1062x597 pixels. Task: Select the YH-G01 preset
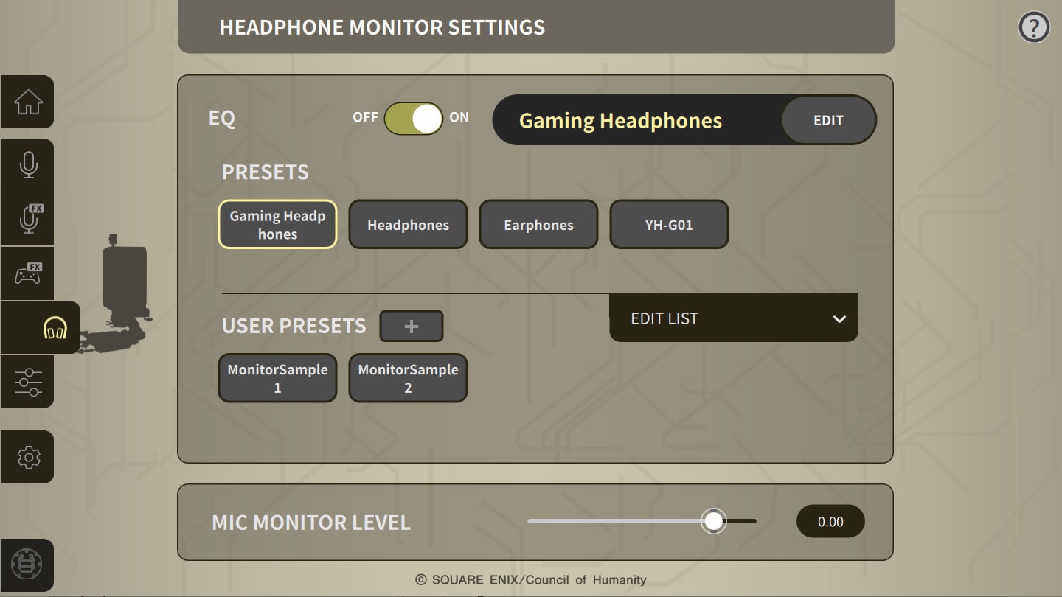(669, 224)
